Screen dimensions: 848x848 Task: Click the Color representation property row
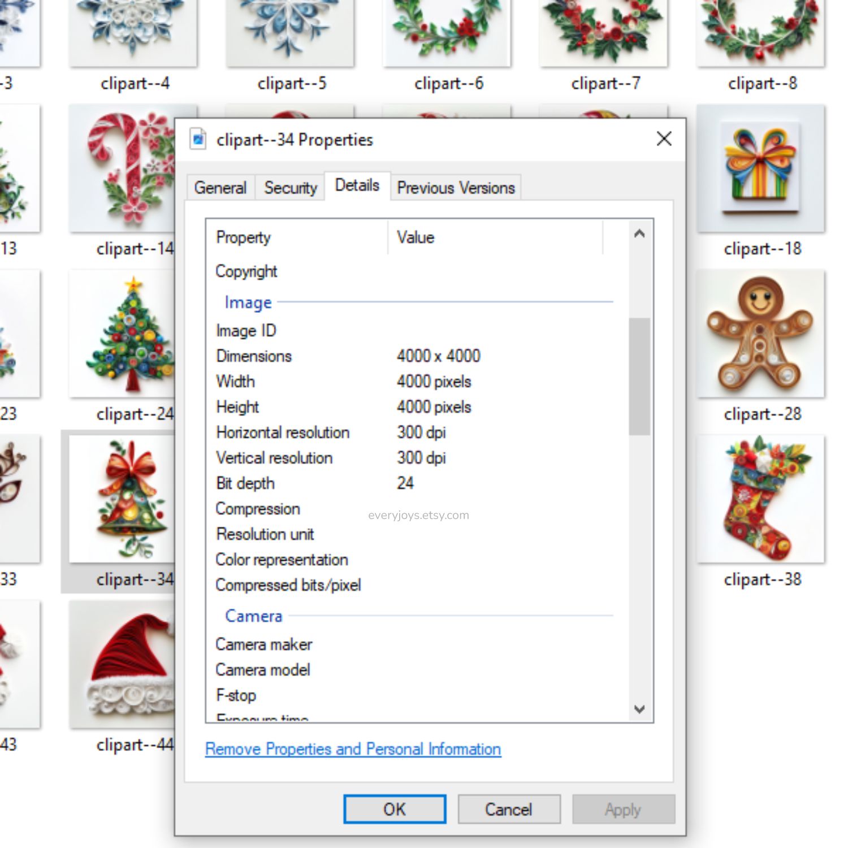point(416,559)
